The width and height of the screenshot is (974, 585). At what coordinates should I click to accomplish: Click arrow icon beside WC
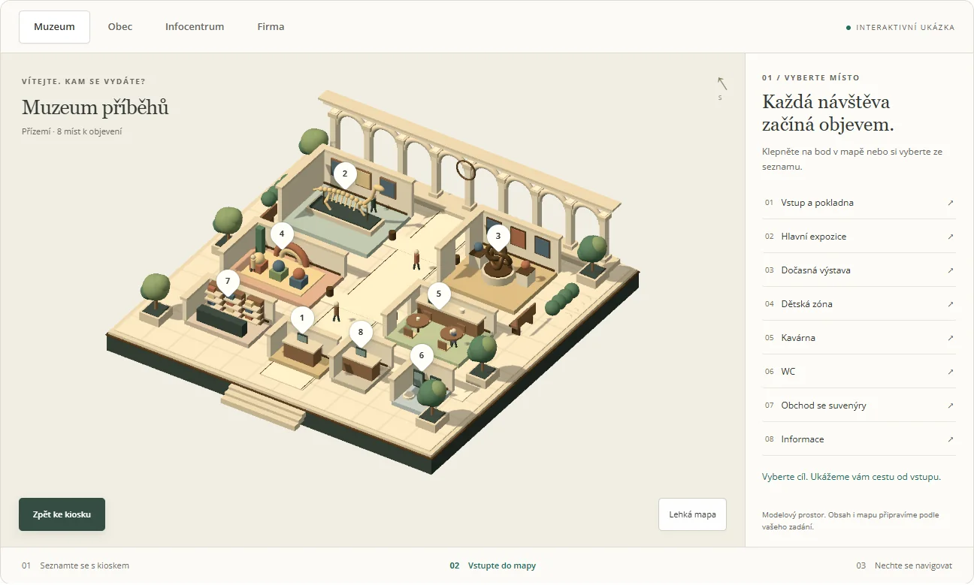click(950, 372)
